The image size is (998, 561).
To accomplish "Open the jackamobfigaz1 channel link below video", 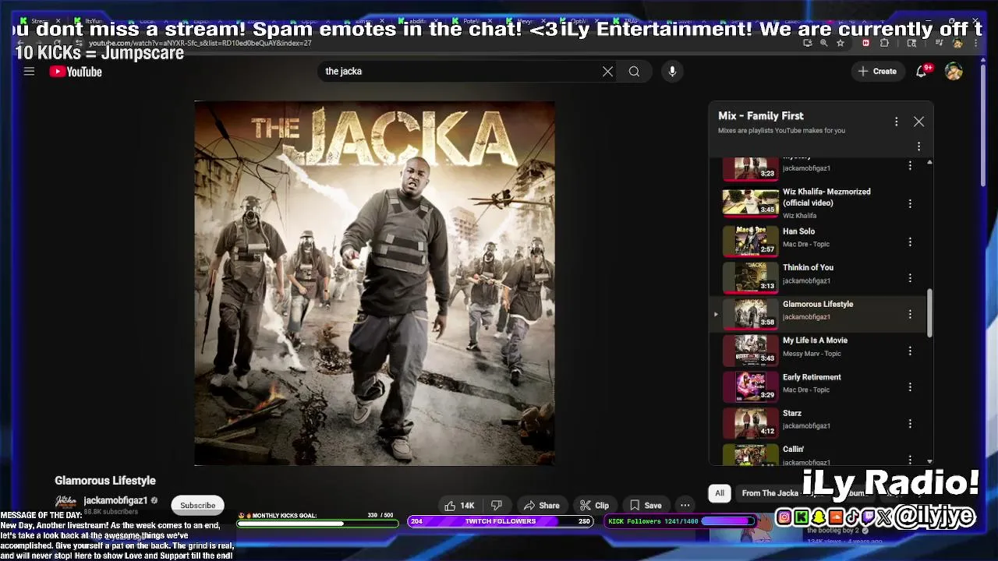I will 115,500.
